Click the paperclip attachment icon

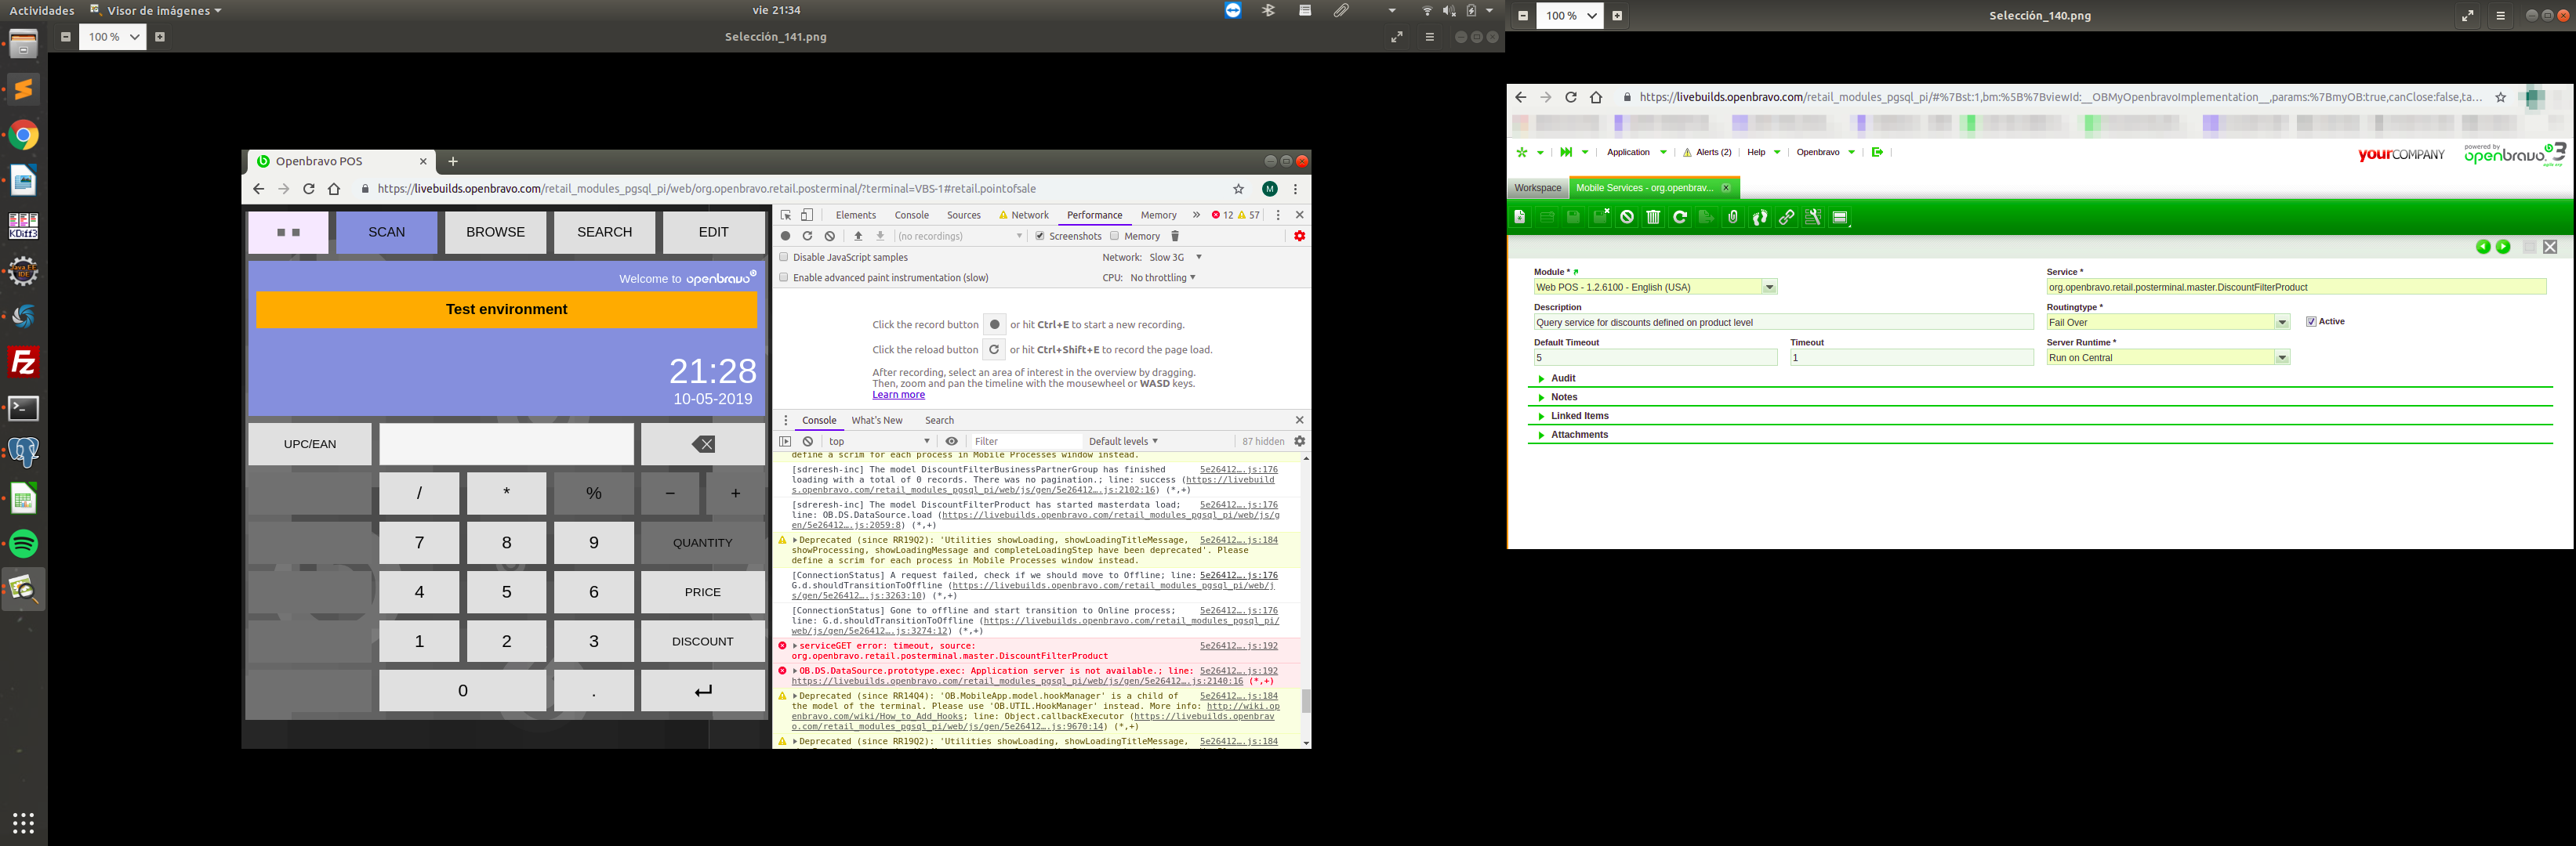click(x=1733, y=218)
